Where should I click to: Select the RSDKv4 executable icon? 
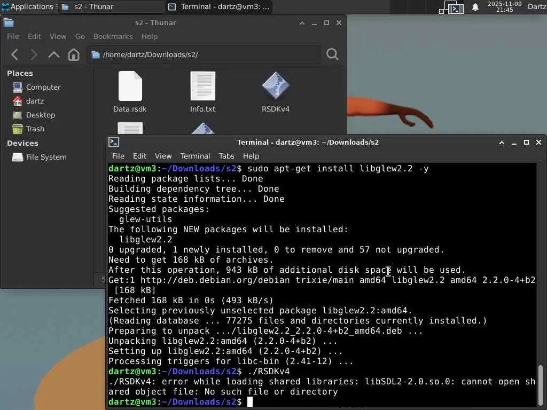coord(275,86)
